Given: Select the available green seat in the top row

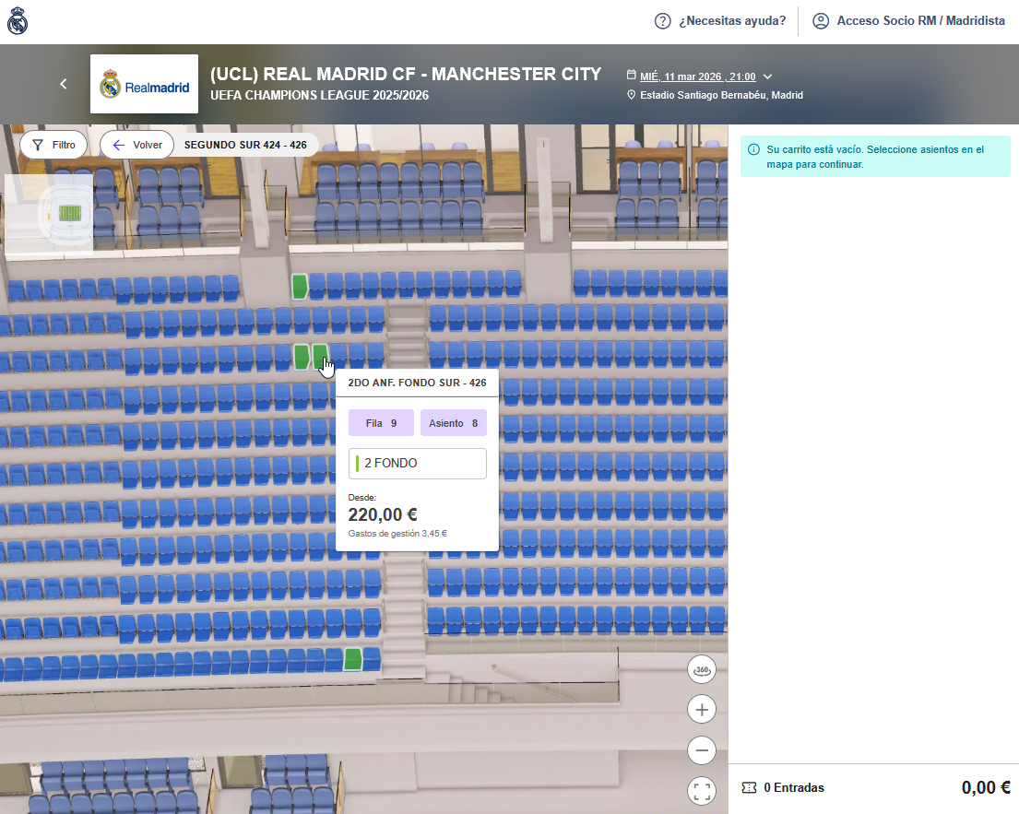Looking at the screenshot, I should coord(299,287).
